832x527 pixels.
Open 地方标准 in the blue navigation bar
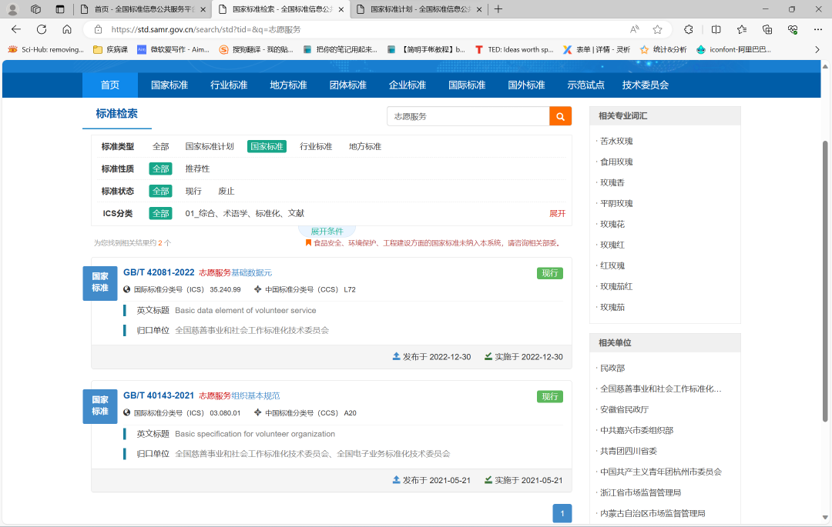(288, 85)
